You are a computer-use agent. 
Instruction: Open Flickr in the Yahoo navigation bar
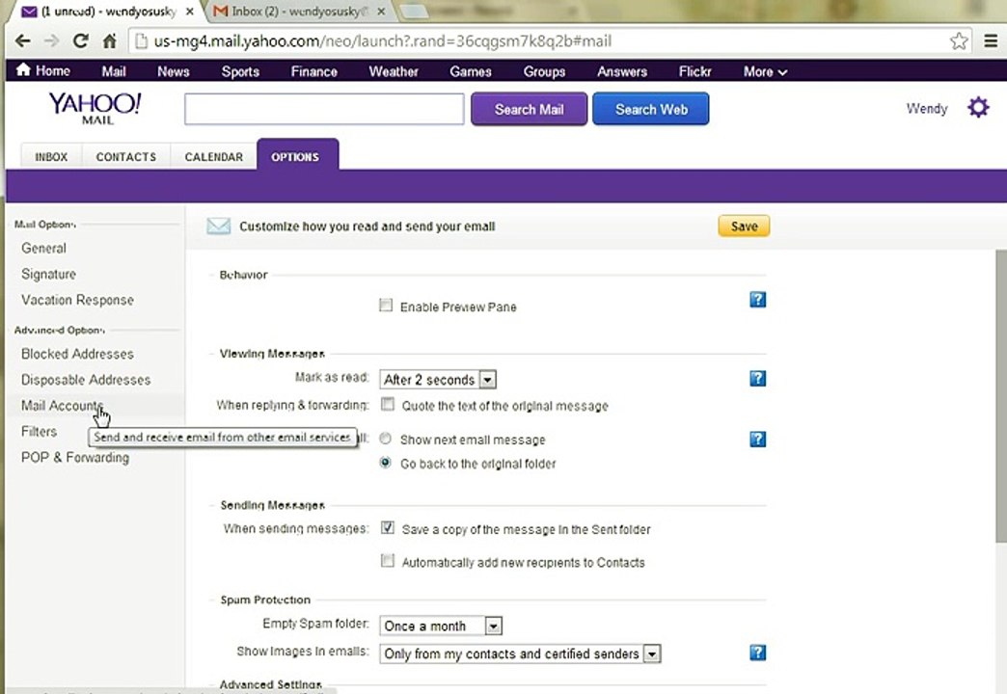click(694, 71)
